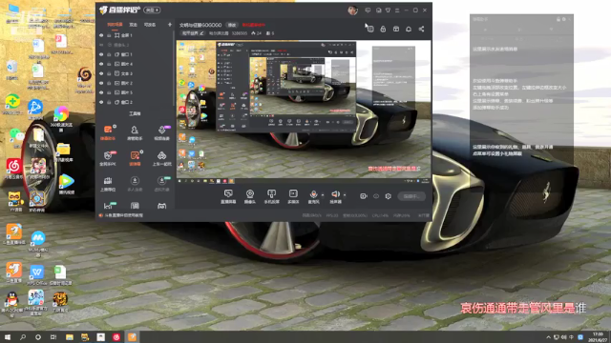Select the 窗口 1 source in list

(135, 54)
